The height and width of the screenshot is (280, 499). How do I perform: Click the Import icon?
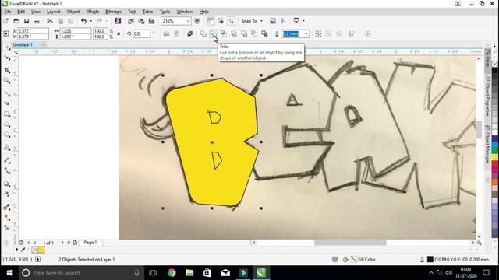click(x=131, y=21)
